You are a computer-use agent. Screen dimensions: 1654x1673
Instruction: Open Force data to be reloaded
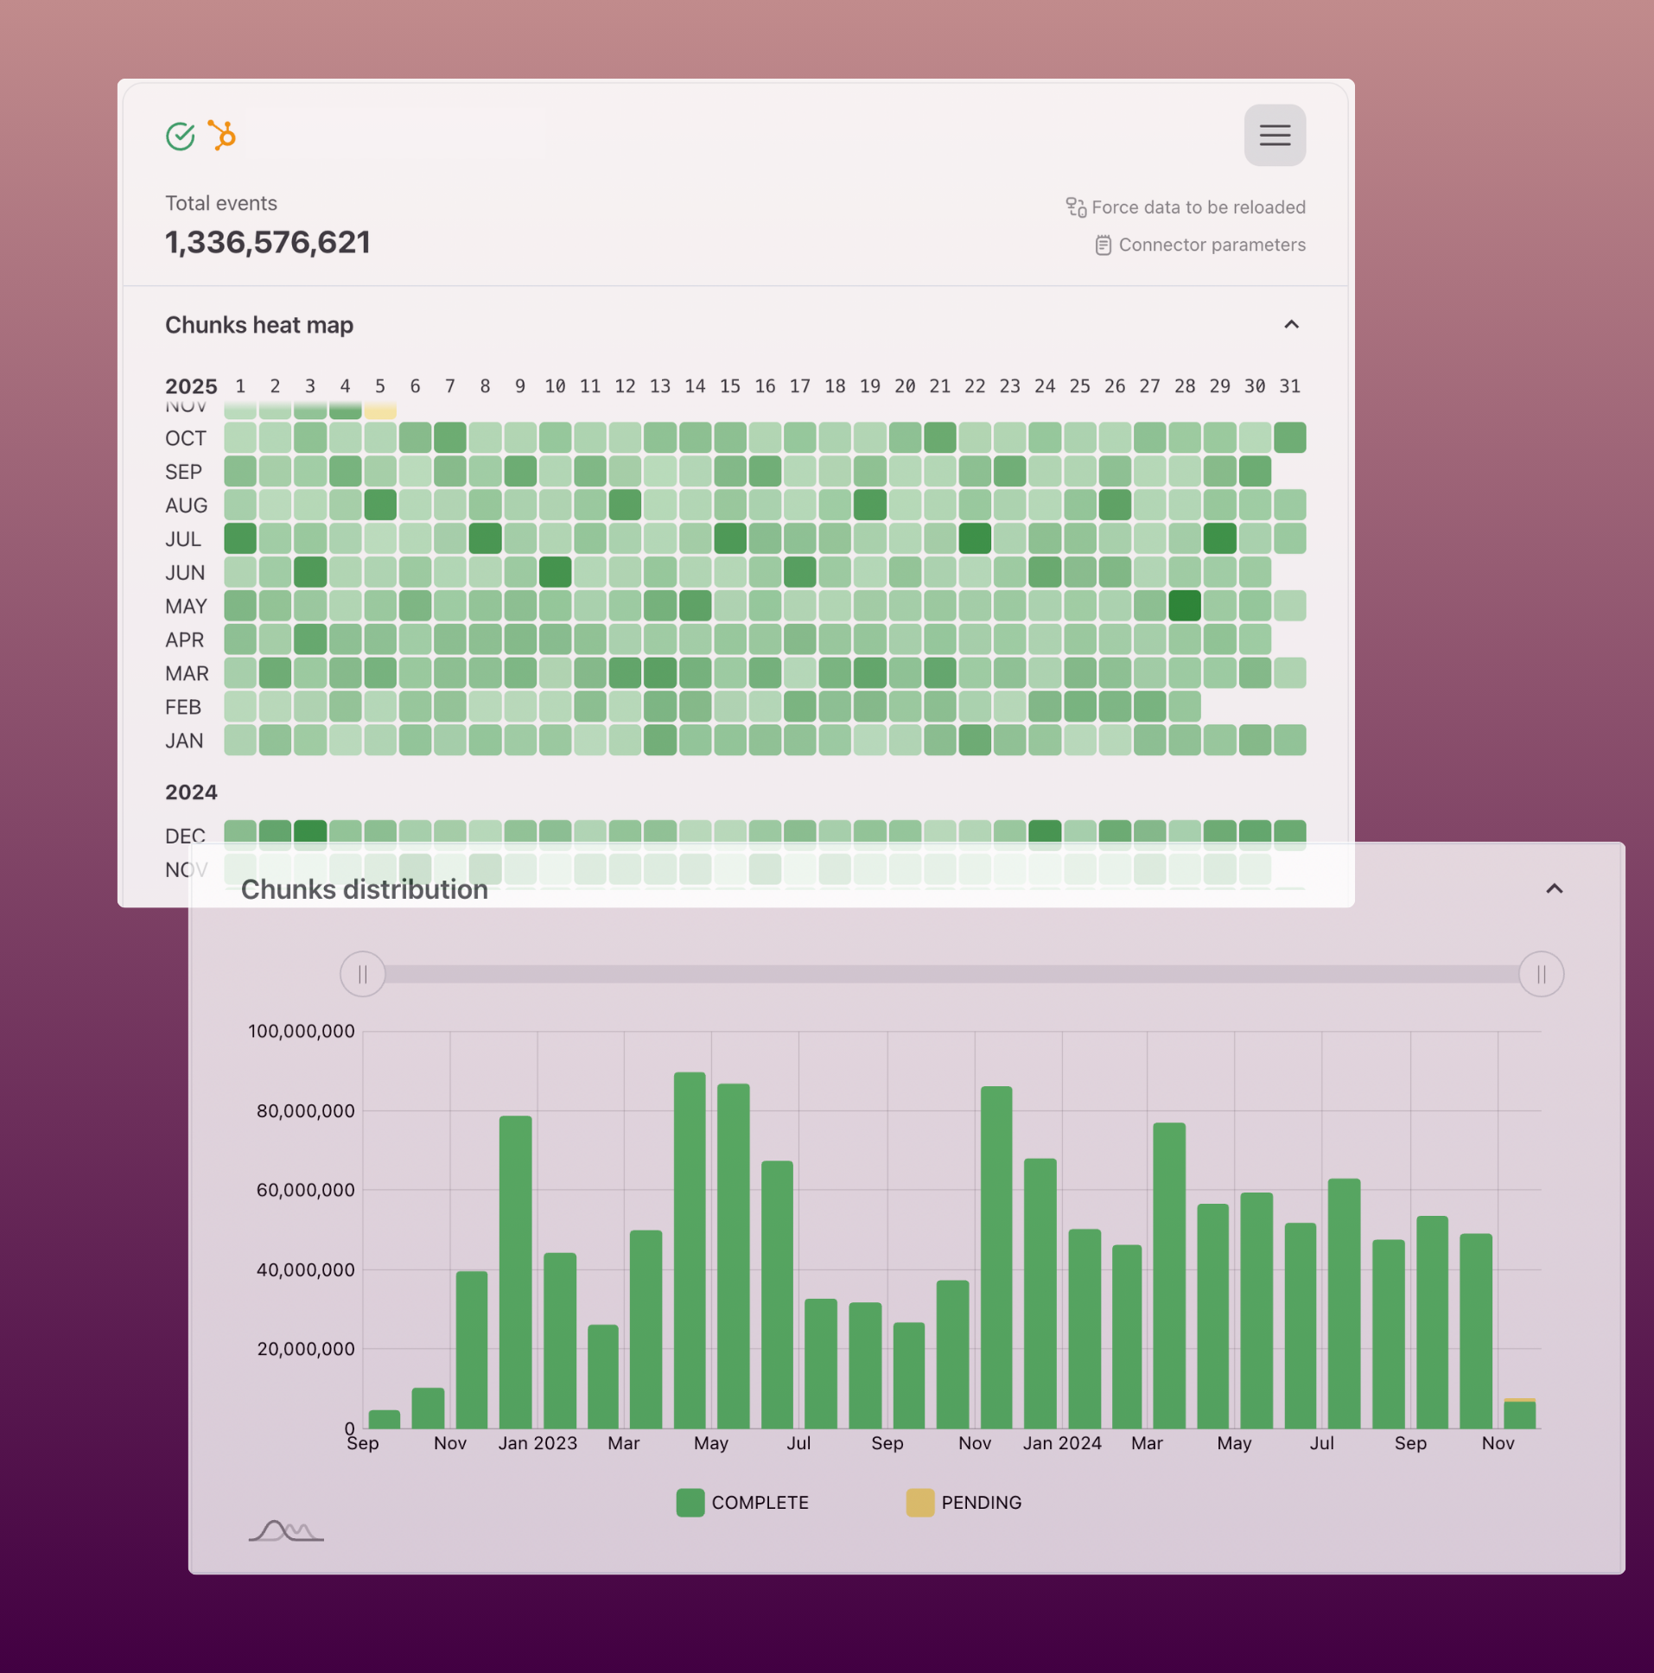pos(1199,207)
